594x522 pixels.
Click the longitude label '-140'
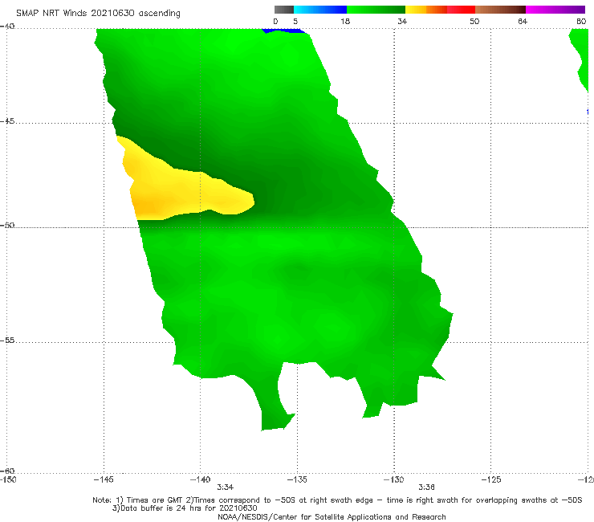click(200, 479)
